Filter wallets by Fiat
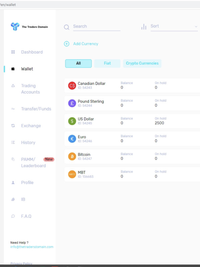 pos(107,63)
